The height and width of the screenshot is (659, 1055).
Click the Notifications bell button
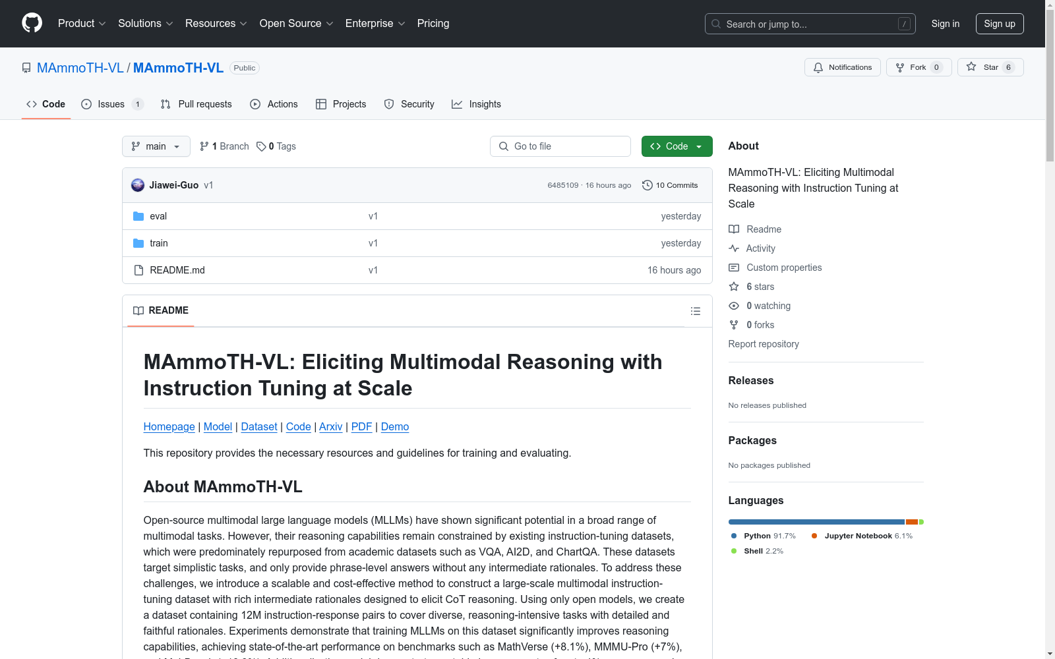pos(842,67)
